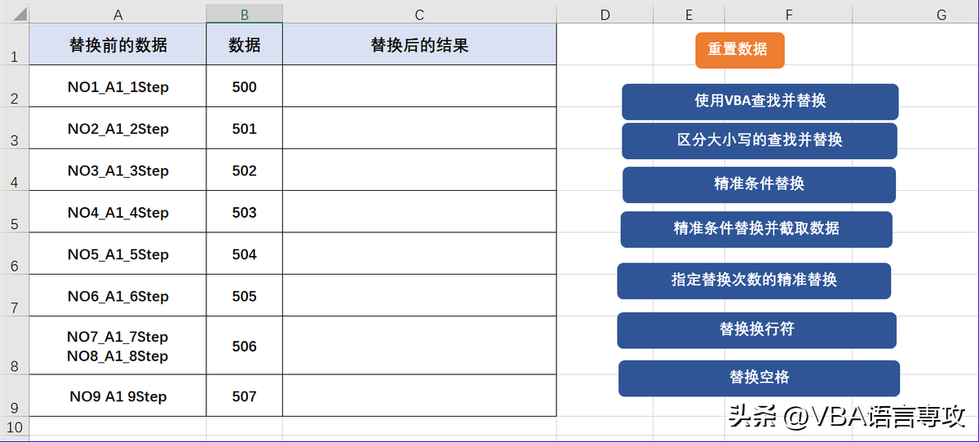Select row 2 header

click(15, 86)
